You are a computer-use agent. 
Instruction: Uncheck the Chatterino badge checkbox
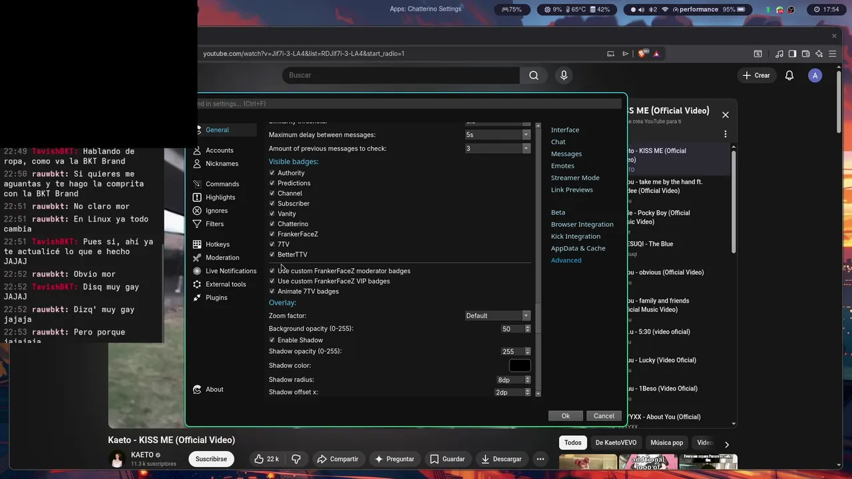272,224
